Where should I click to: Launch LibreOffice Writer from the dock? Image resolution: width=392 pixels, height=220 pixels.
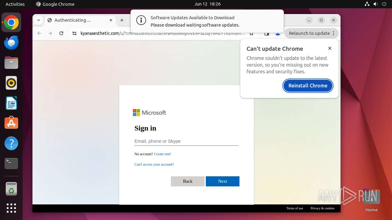[x=11, y=103]
